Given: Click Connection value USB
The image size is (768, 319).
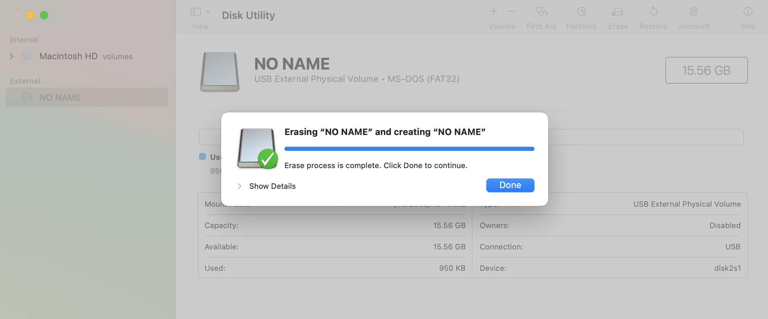Looking at the screenshot, I should pos(733,247).
